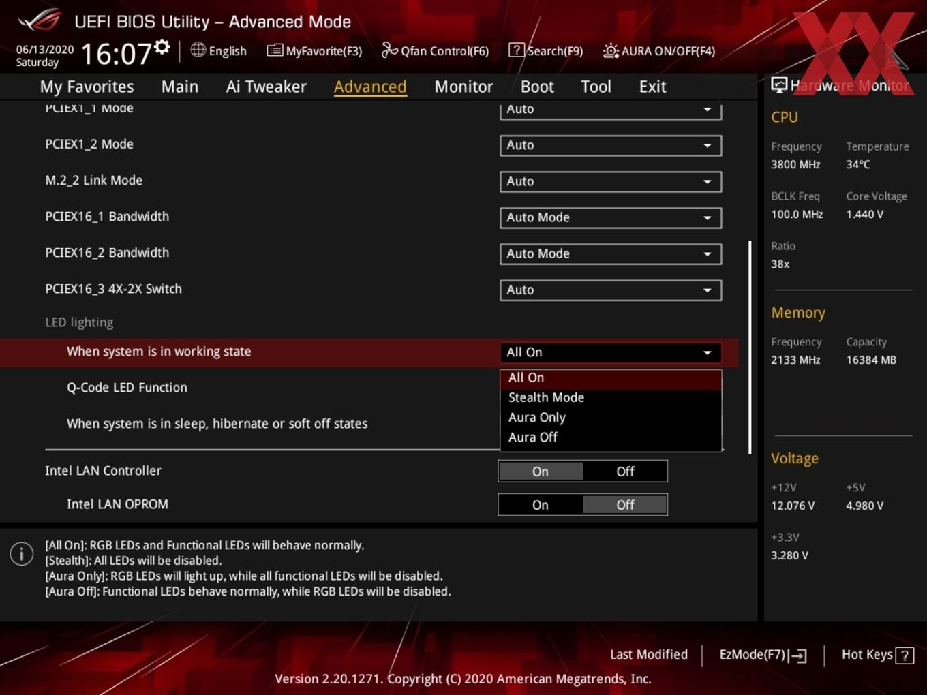Click the memory capacity 16384 MB value
Screen dimensions: 927x695
pos(871,360)
